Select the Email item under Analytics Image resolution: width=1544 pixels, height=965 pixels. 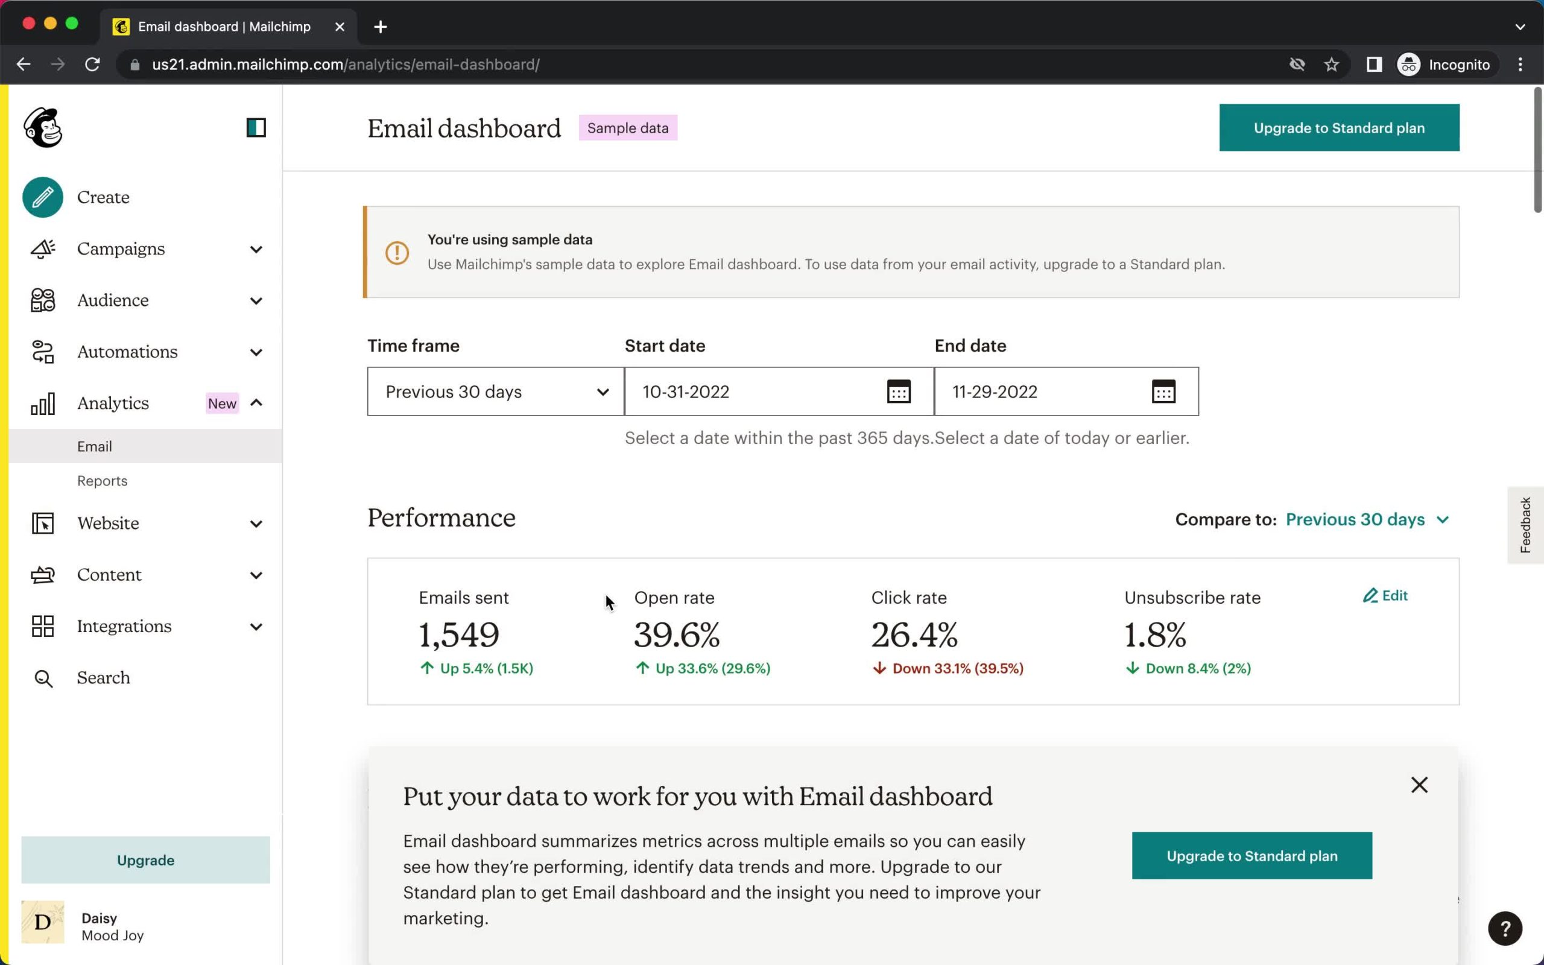coord(95,446)
